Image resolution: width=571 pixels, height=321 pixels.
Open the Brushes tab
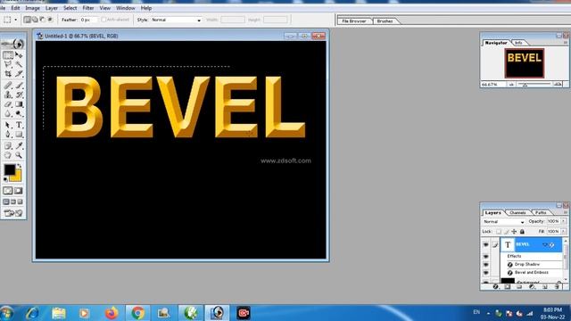[x=385, y=21]
